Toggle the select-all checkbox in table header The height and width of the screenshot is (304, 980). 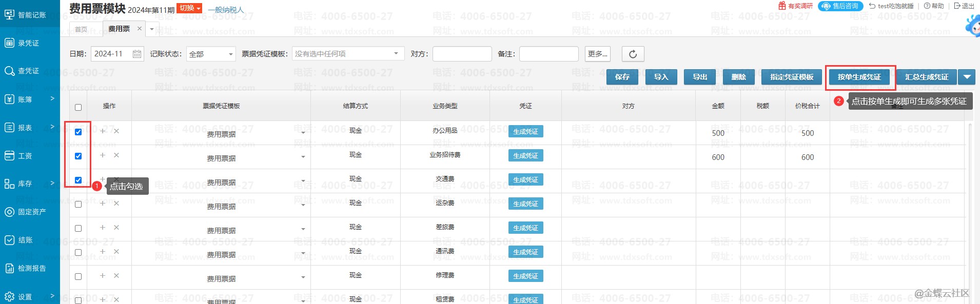coord(79,107)
